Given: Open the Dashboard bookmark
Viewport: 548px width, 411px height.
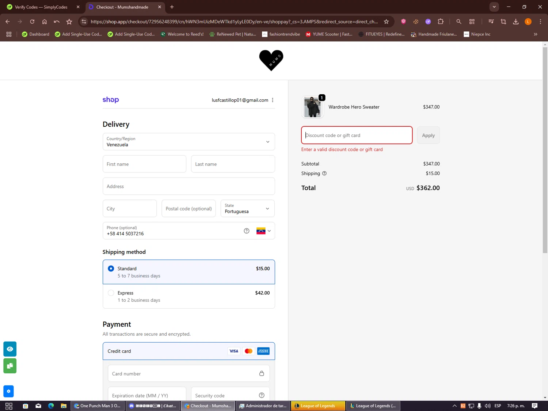Looking at the screenshot, I should (35, 34).
